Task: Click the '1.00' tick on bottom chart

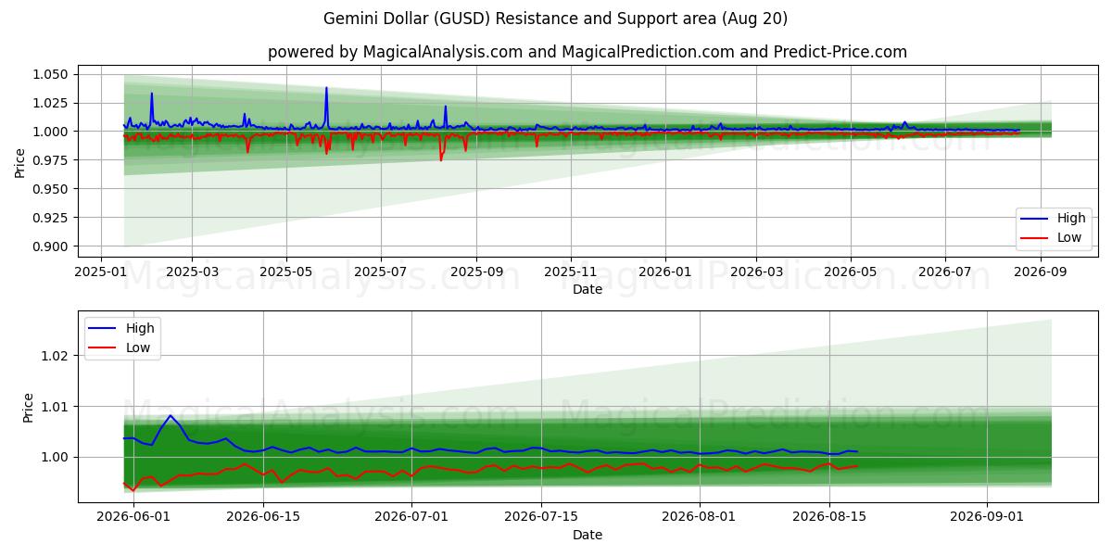Action: [x=56, y=458]
